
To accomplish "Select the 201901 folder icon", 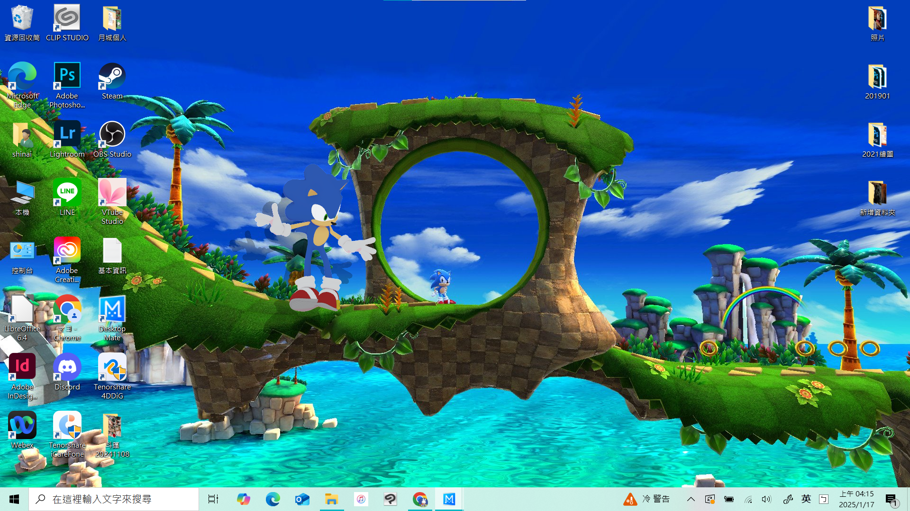I will click(877, 81).
